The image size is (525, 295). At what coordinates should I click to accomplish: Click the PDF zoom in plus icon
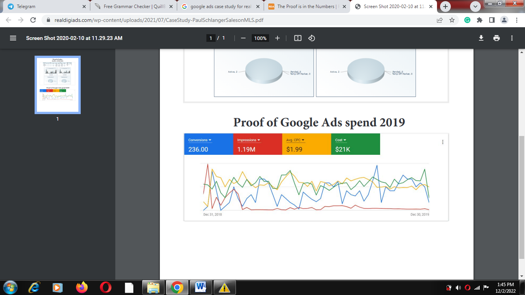coord(277,38)
